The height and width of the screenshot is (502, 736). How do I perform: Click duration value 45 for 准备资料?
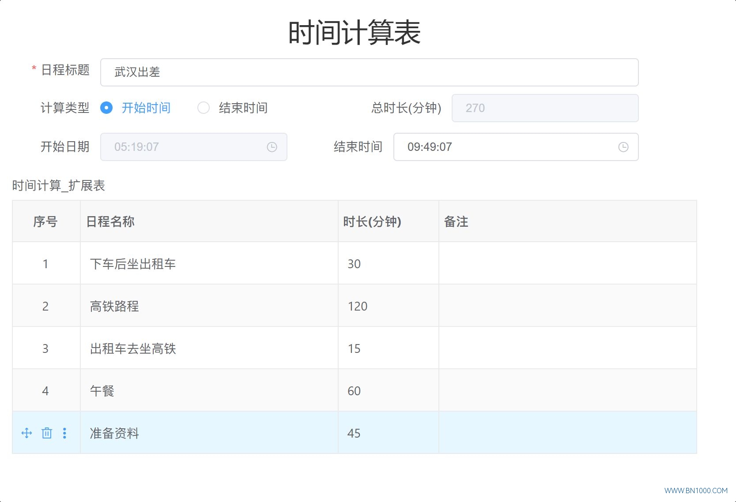354,433
